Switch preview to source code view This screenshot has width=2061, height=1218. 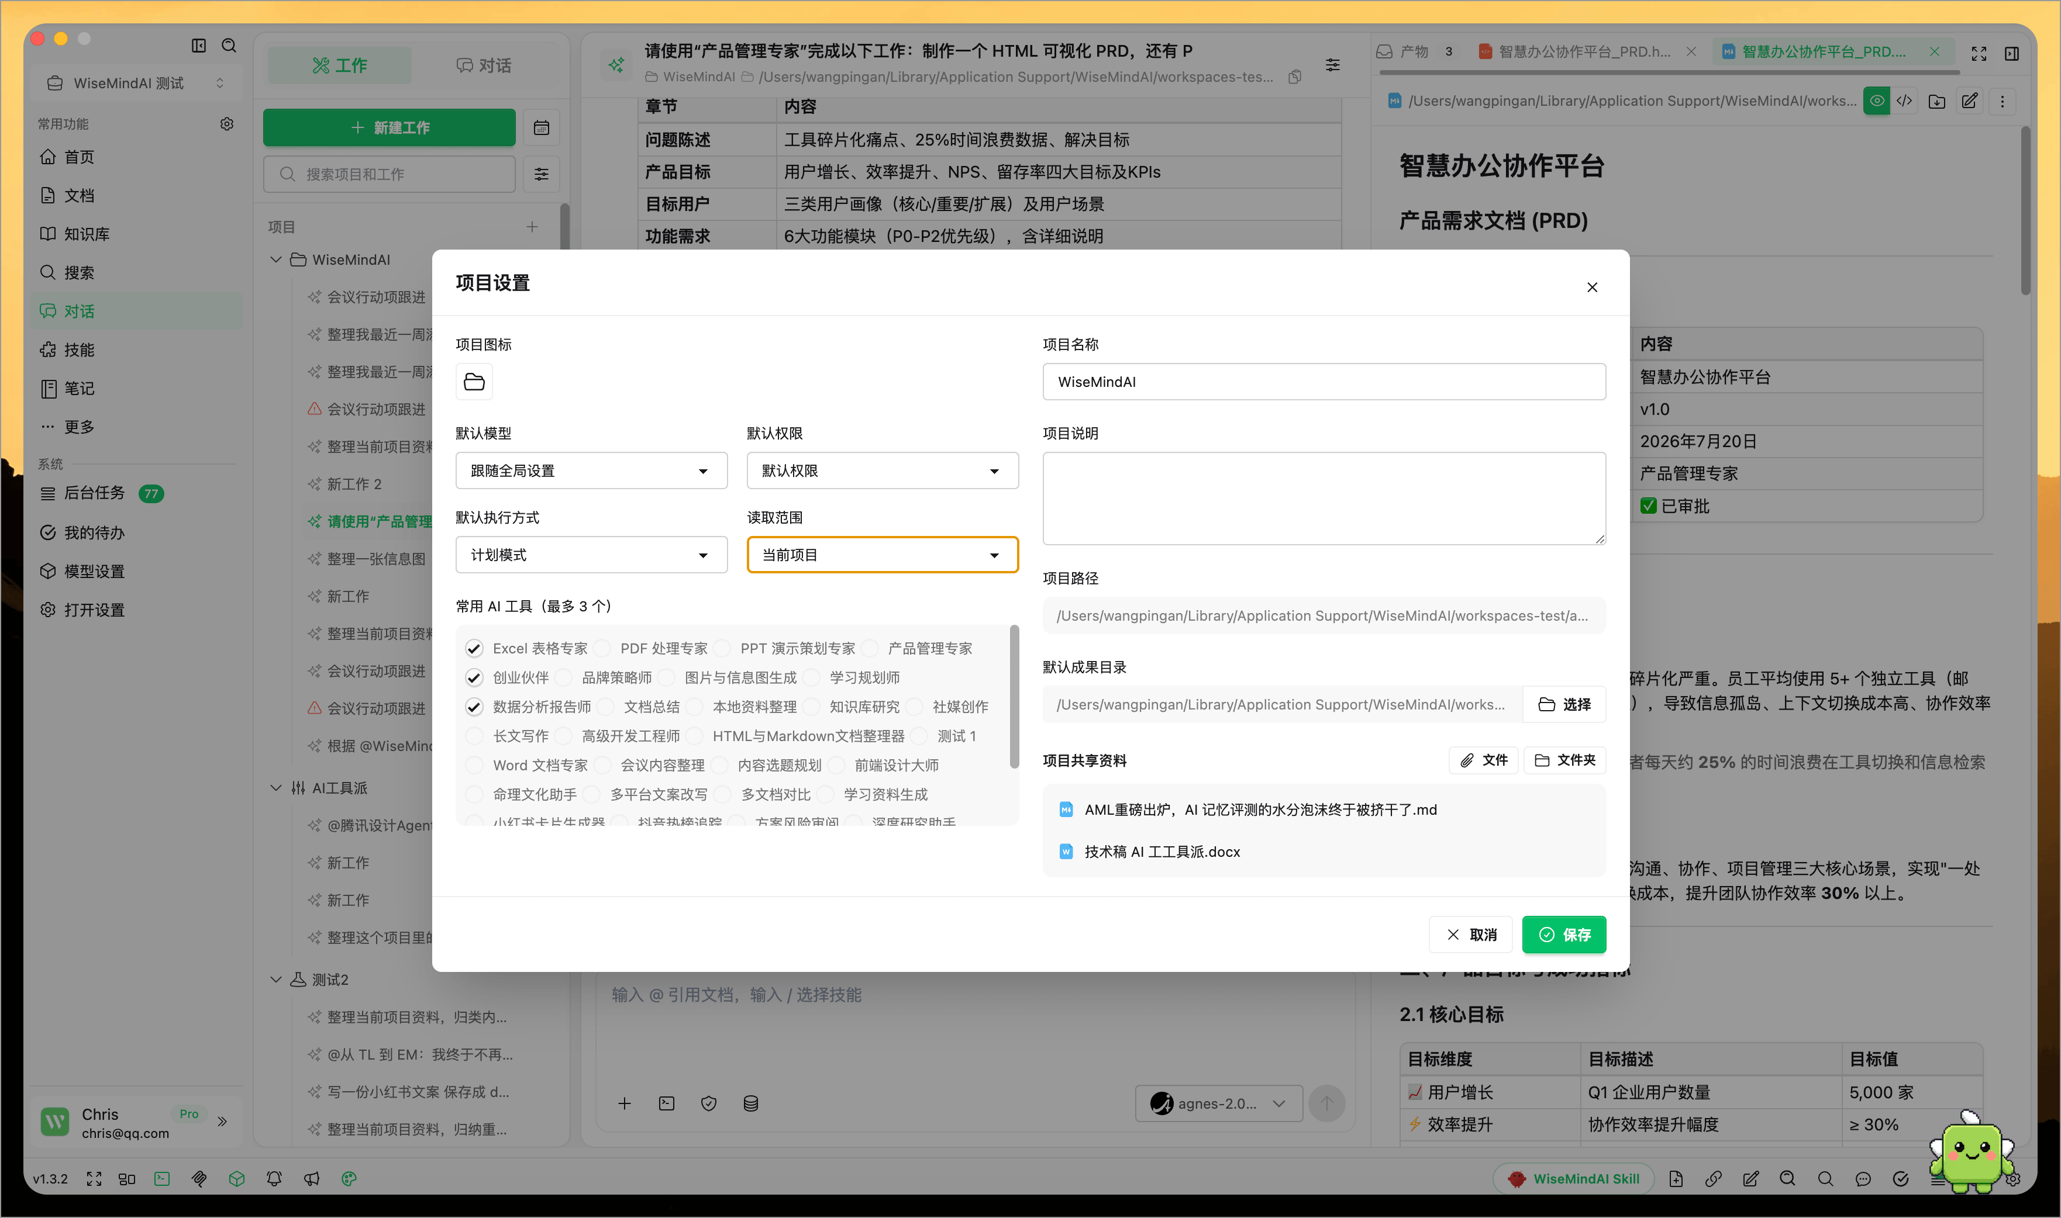[1904, 101]
